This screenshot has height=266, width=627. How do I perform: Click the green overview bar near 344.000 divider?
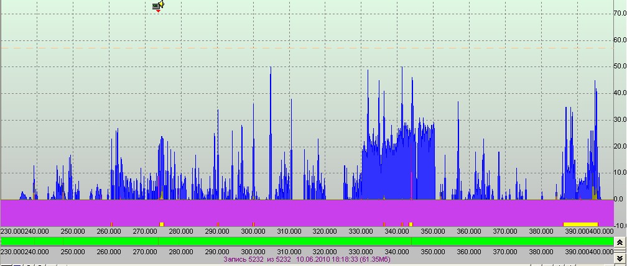click(412, 241)
